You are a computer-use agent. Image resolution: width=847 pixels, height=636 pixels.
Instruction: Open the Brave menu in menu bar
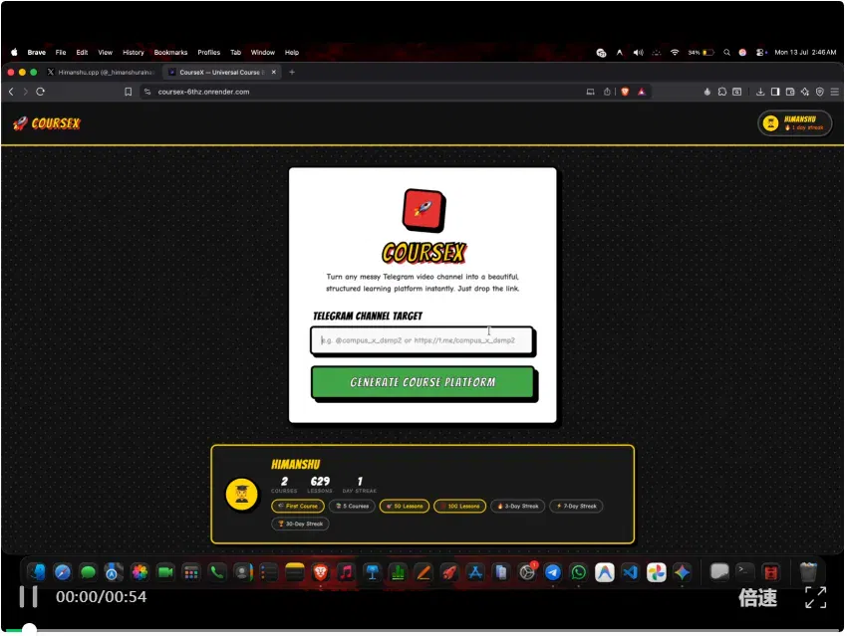point(36,53)
